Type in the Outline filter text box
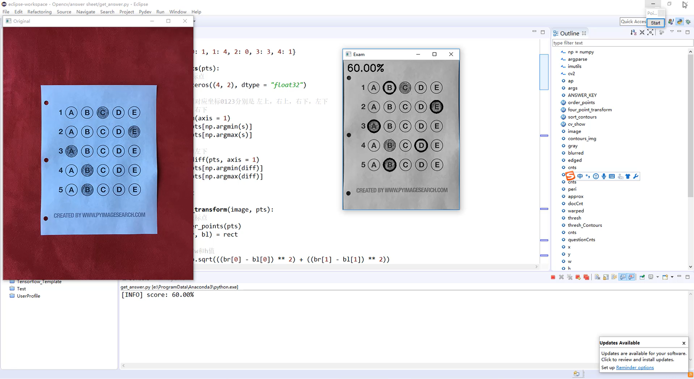Viewport: 694px width, 379px height. point(622,43)
